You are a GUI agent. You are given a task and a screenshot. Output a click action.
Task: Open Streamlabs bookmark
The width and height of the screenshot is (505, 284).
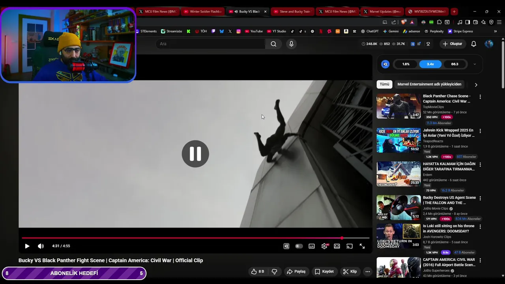[172, 31]
